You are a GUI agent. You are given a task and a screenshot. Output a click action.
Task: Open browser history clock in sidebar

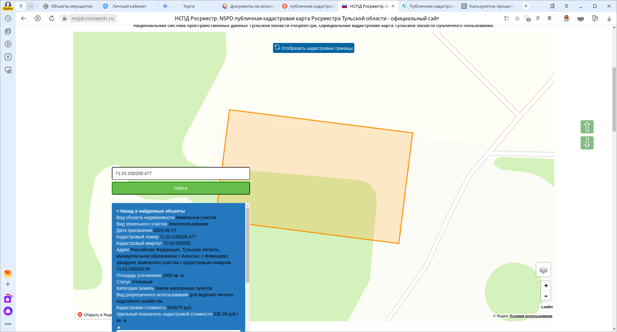point(8,18)
